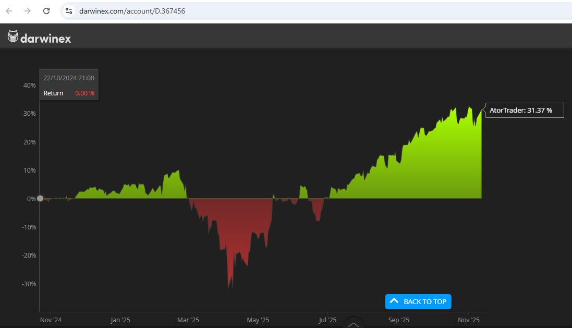Click the browser forward arrow
Image resolution: width=572 pixels, height=328 pixels.
(x=27, y=11)
